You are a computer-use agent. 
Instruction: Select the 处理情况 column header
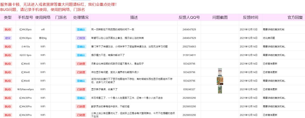(81, 17)
